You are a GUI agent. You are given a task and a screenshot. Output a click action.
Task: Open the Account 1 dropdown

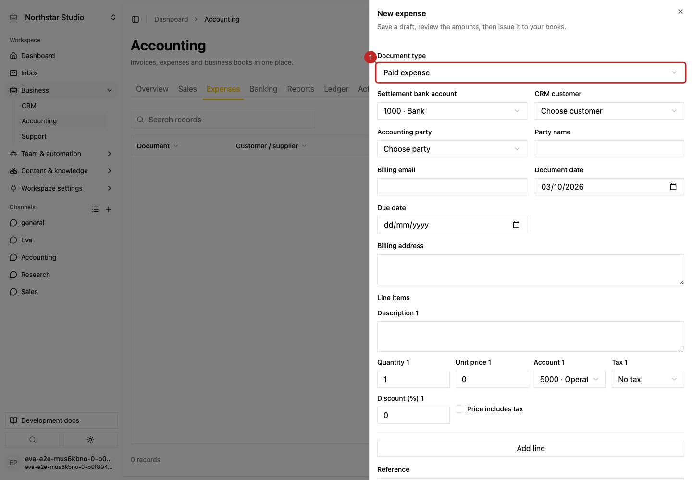[x=570, y=379]
